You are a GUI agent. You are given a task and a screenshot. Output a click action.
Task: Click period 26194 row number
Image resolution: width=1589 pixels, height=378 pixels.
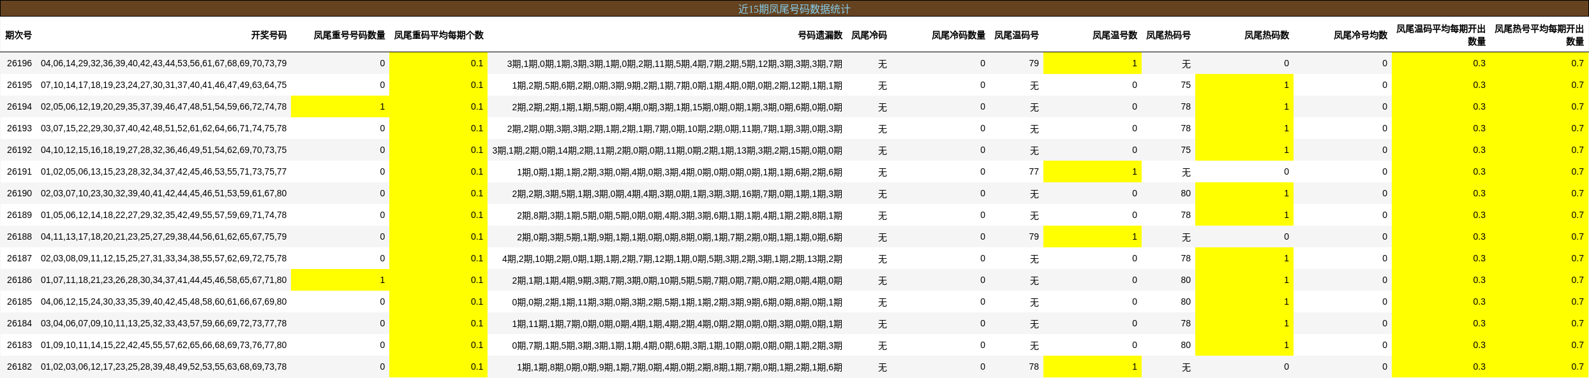coord(19,106)
